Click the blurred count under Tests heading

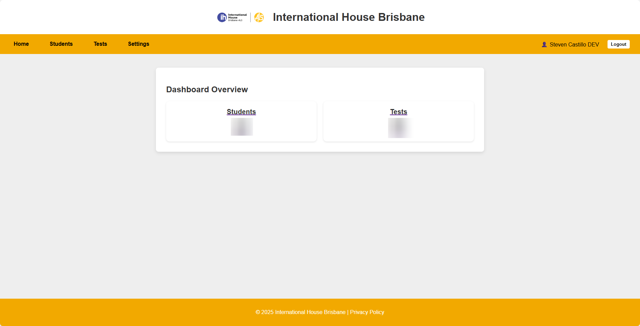coord(399,128)
